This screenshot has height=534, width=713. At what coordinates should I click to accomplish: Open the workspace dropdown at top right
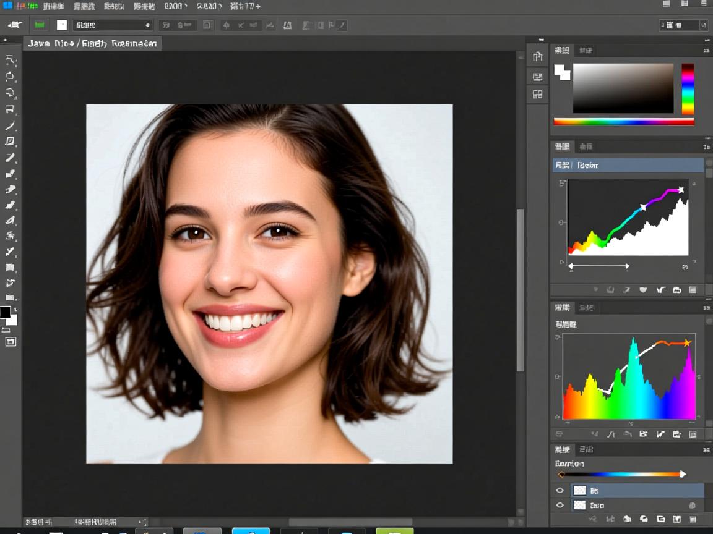click(x=683, y=25)
